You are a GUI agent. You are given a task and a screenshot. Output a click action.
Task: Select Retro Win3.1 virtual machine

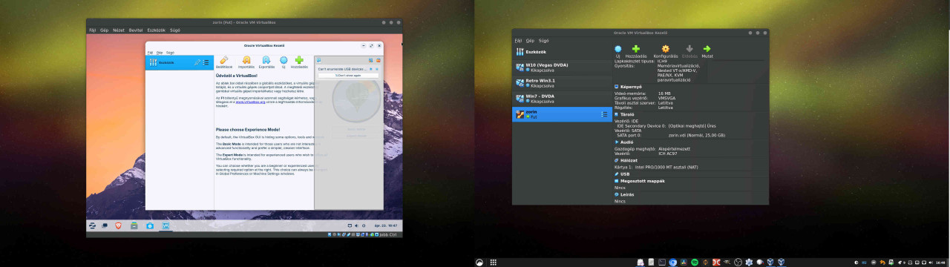562,83
